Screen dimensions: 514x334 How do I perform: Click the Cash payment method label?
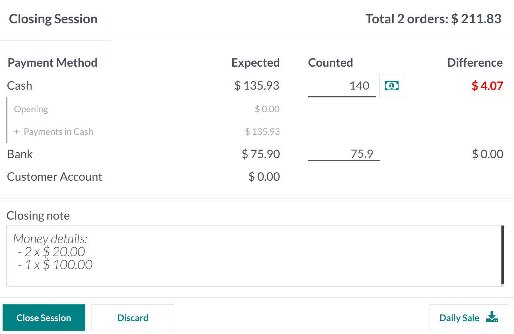pos(20,86)
